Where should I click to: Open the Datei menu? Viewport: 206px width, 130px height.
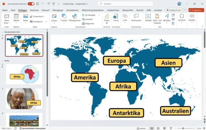[x=5, y=10]
